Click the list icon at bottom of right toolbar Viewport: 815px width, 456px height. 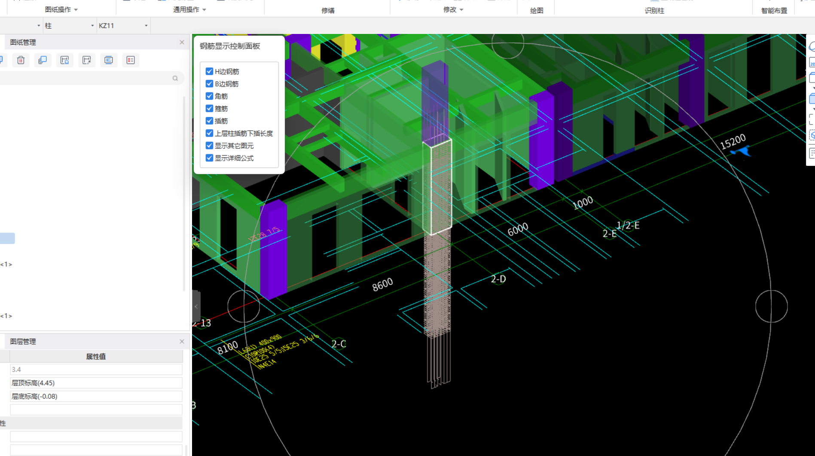point(812,153)
